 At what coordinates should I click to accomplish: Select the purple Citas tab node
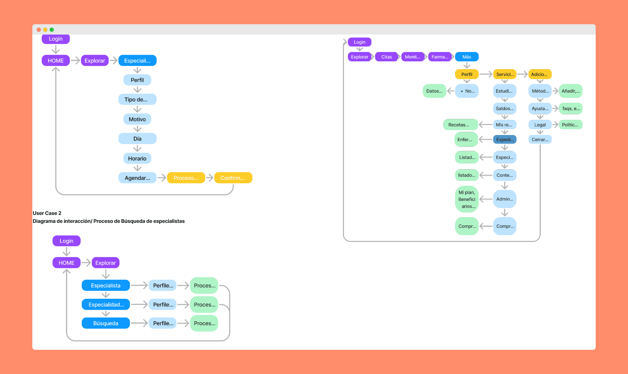[x=386, y=57]
